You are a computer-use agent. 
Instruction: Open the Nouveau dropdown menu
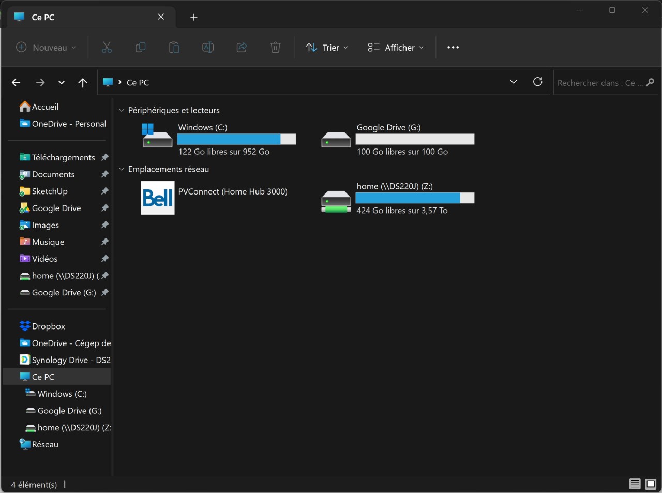(46, 48)
